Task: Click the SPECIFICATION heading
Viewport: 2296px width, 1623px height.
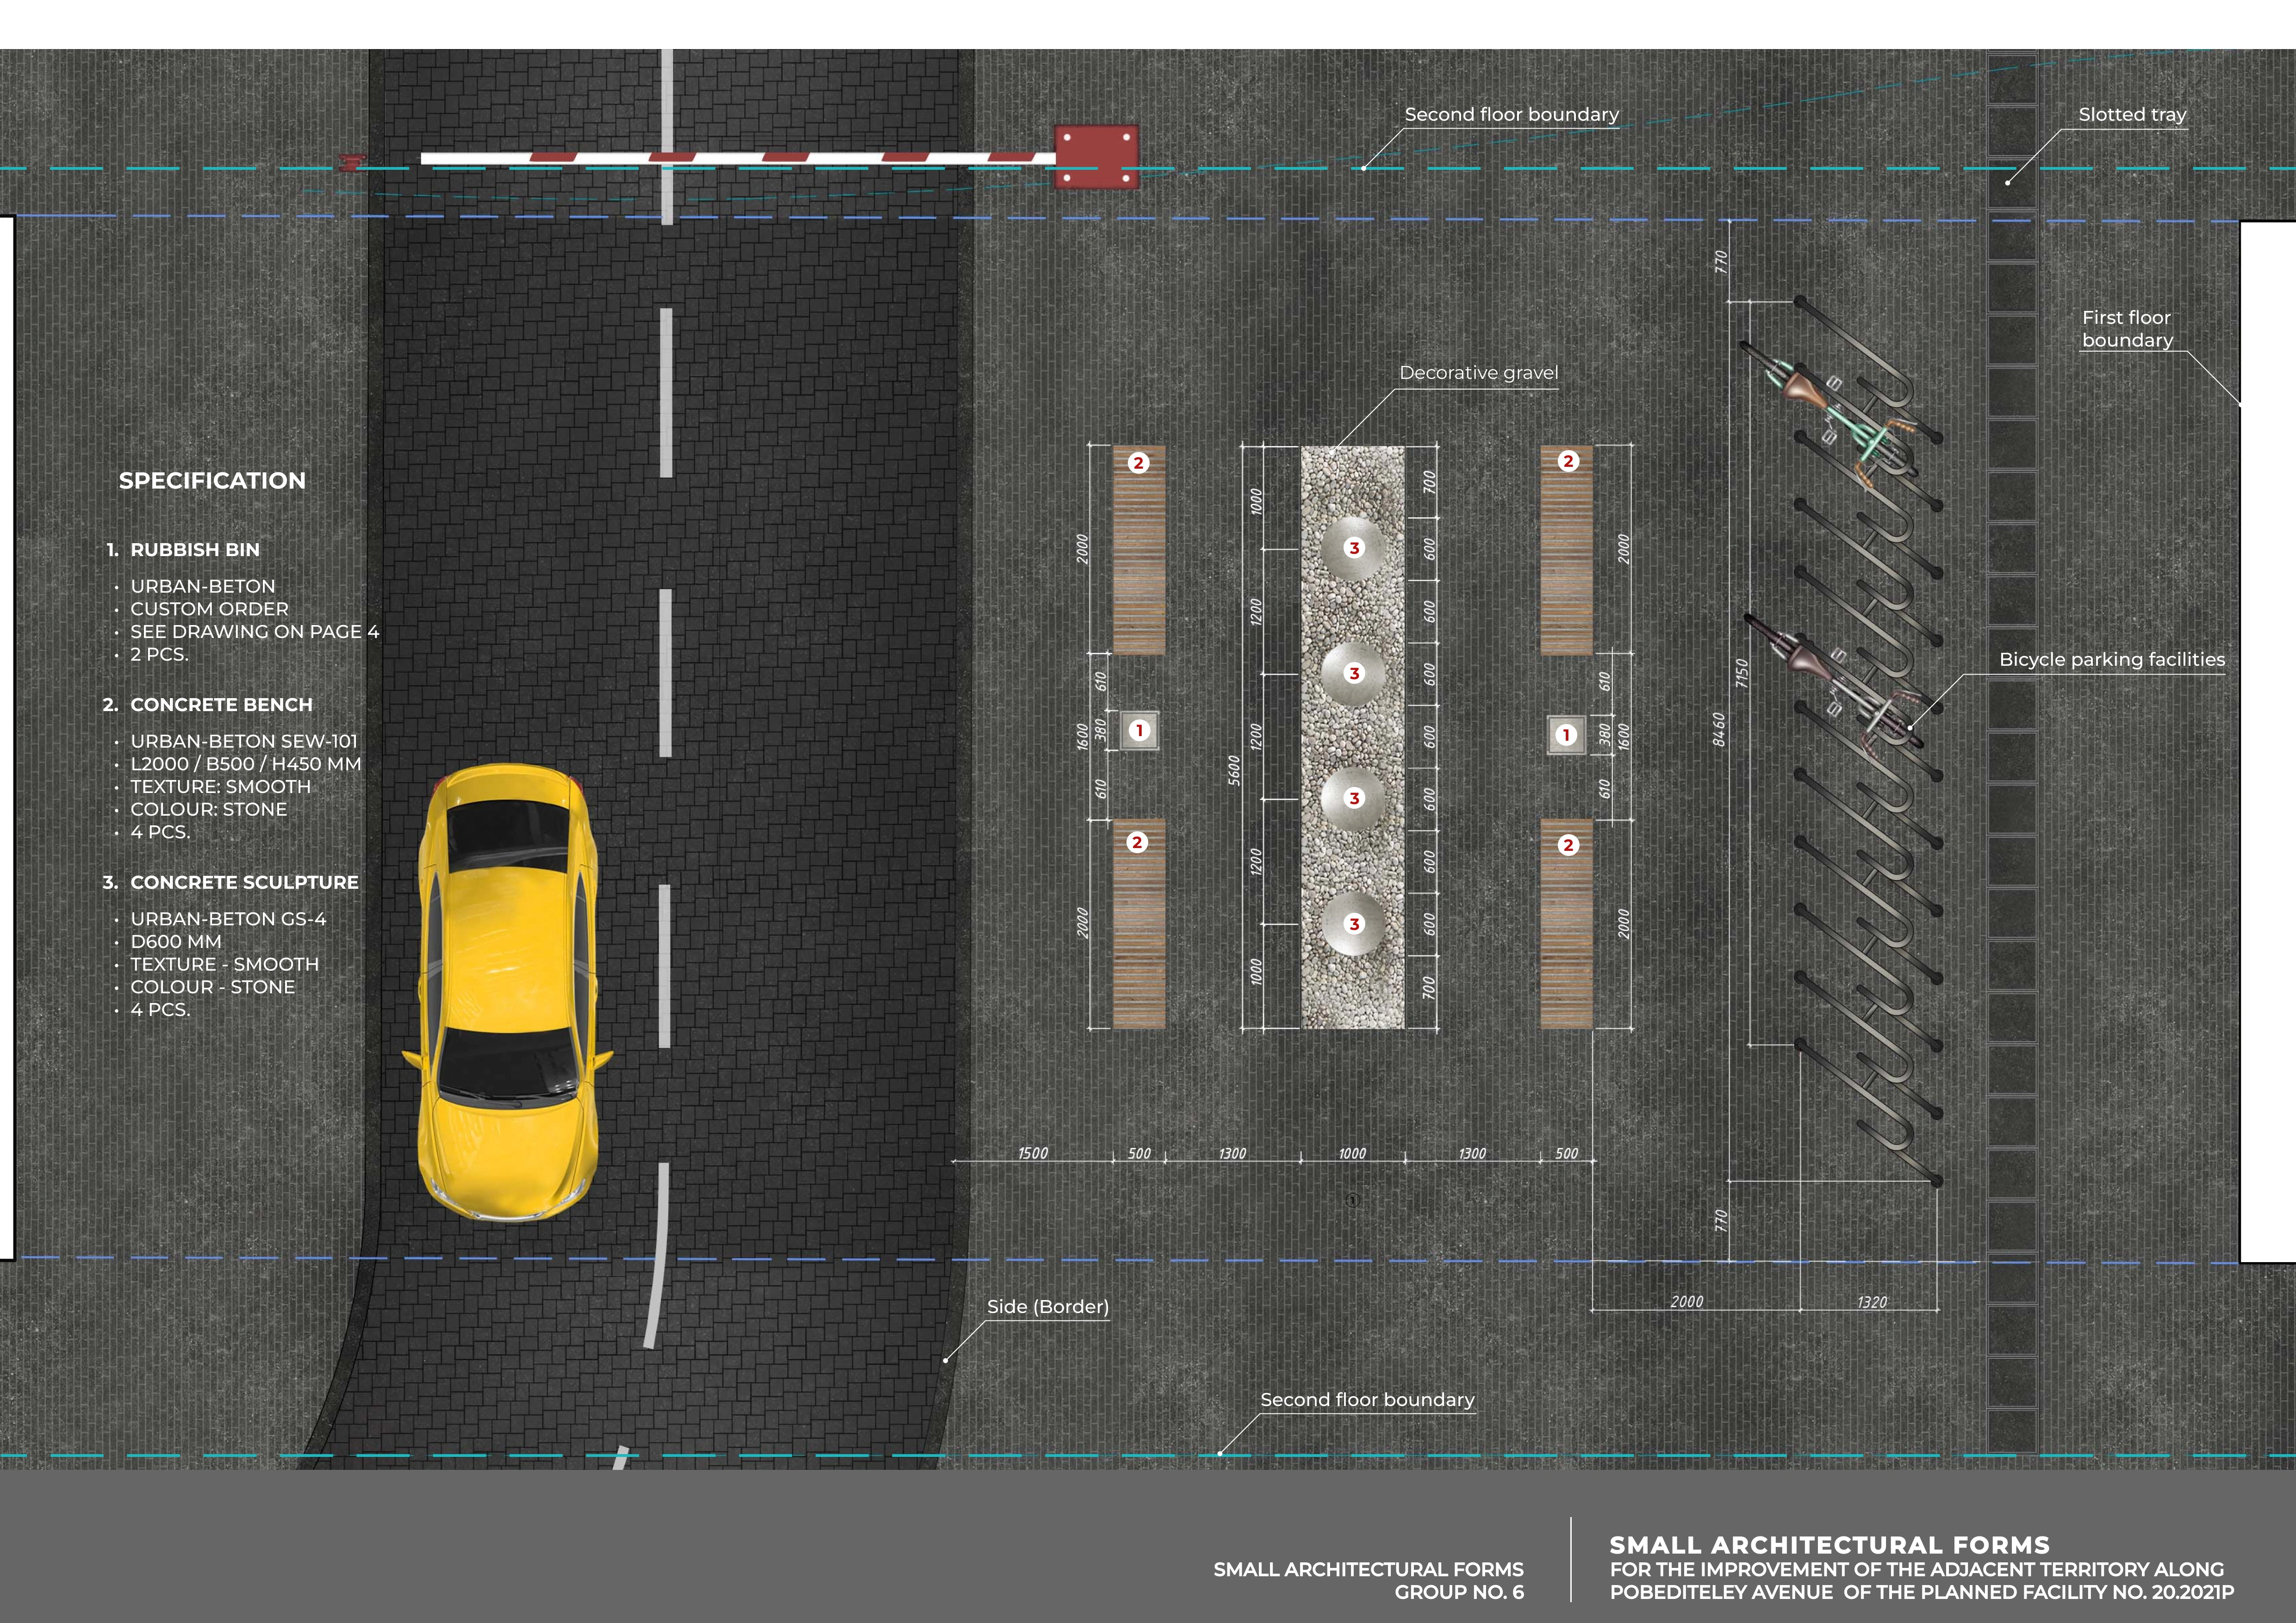Action: point(212,481)
